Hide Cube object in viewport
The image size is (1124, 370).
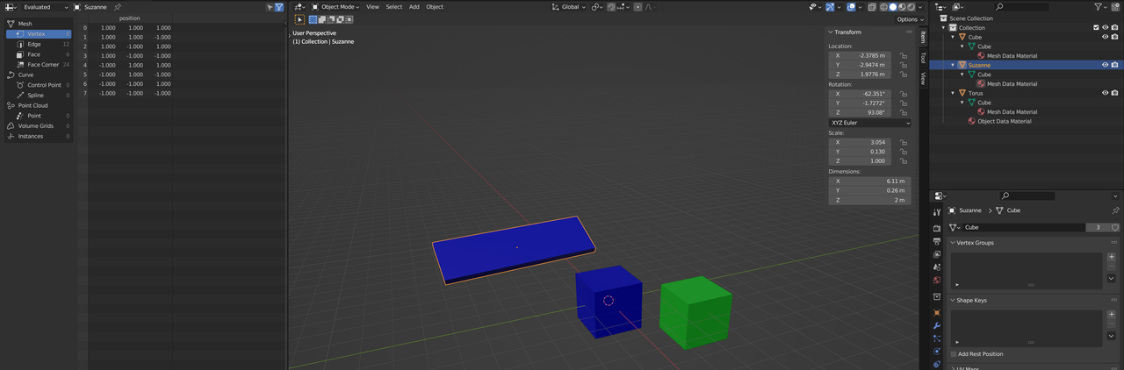[x=1105, y=37]
